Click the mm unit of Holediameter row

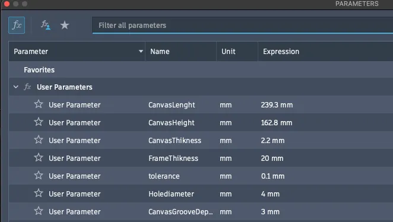pos(226,194)
